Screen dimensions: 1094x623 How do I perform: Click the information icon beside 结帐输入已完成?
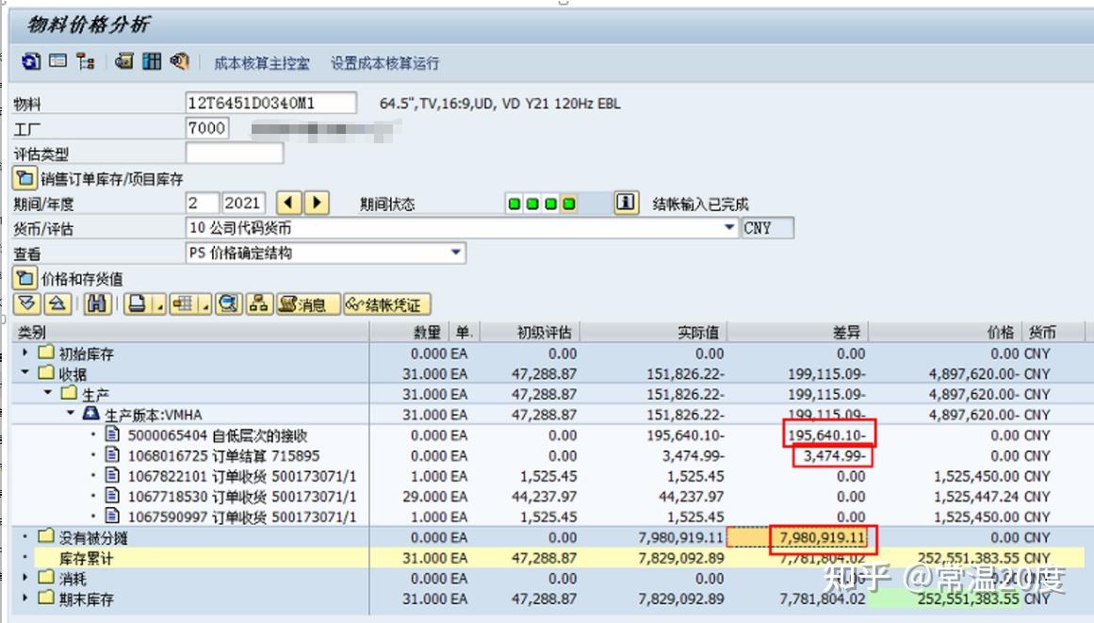click(625, 202)
